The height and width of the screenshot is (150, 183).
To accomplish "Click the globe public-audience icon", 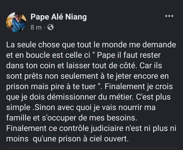I will point(50,28).
